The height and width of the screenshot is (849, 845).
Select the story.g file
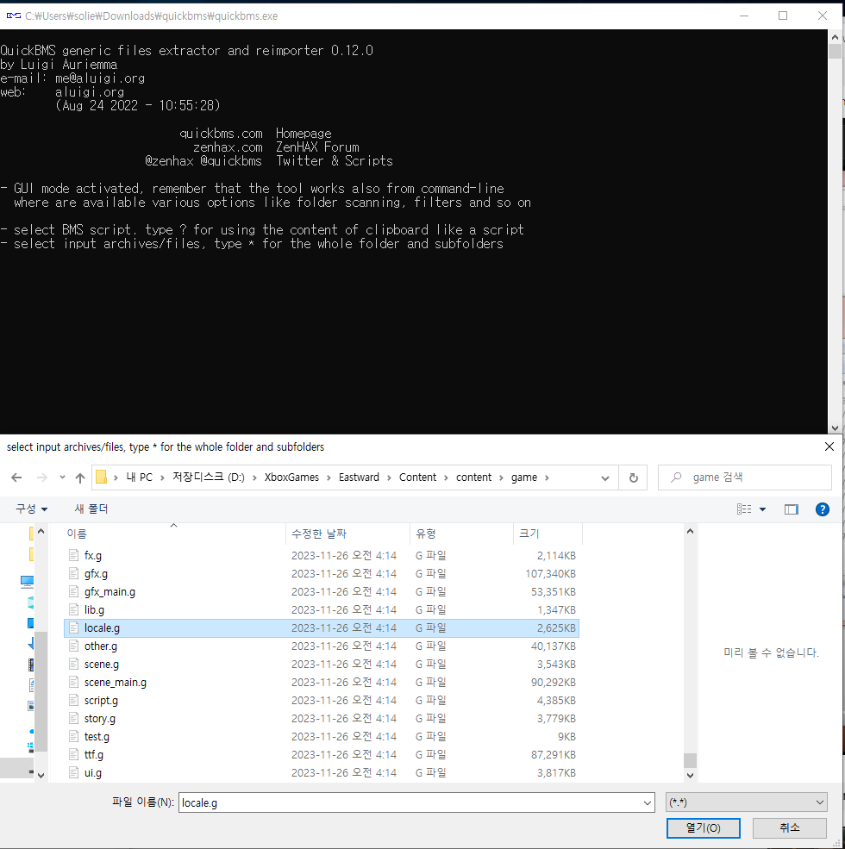pyautogui.click(x=322, y=719)
